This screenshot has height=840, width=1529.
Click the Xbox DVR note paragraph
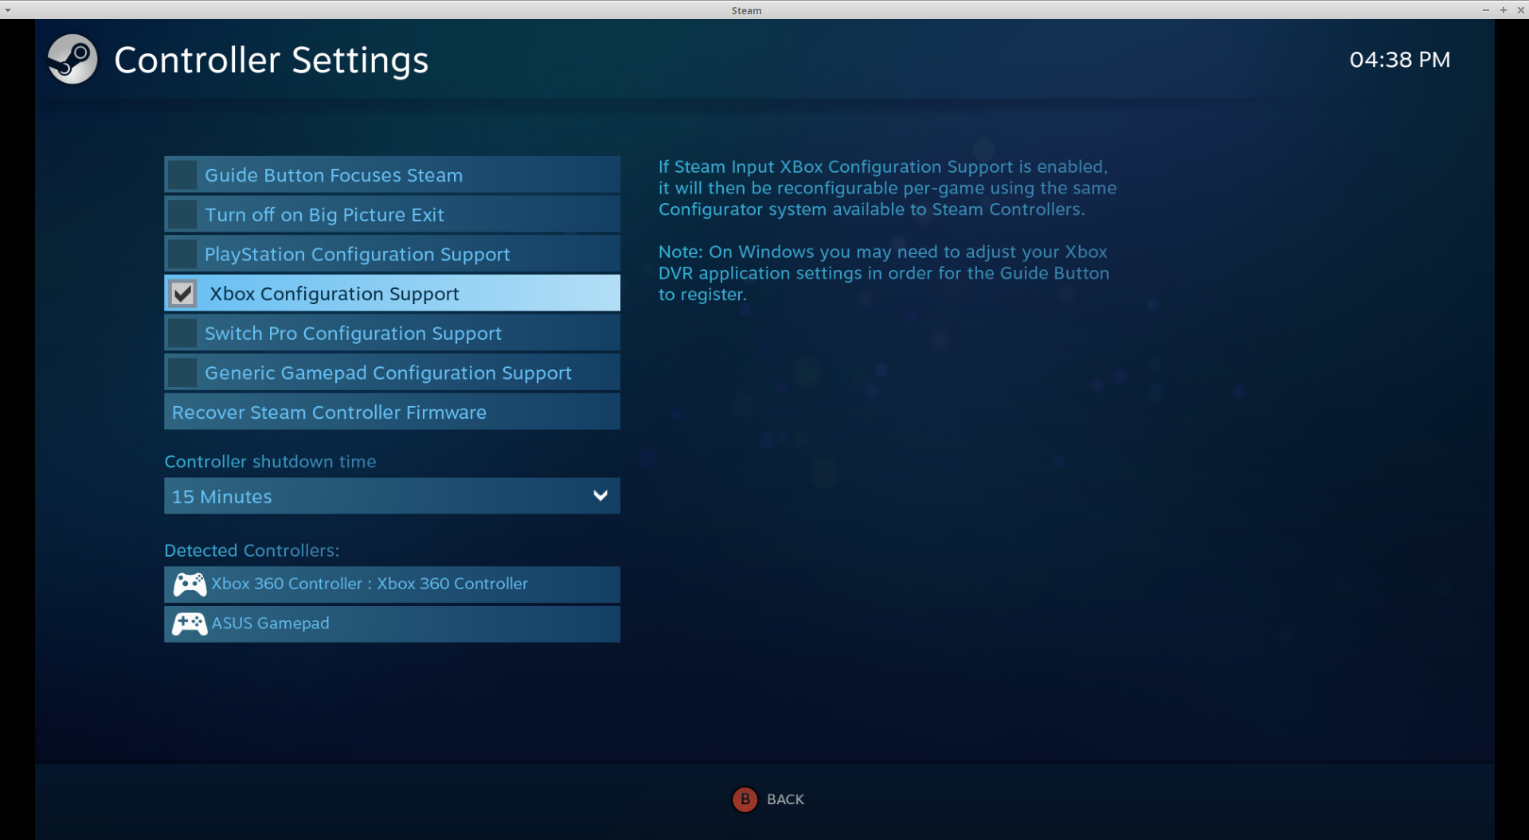(x=884, y=273)
